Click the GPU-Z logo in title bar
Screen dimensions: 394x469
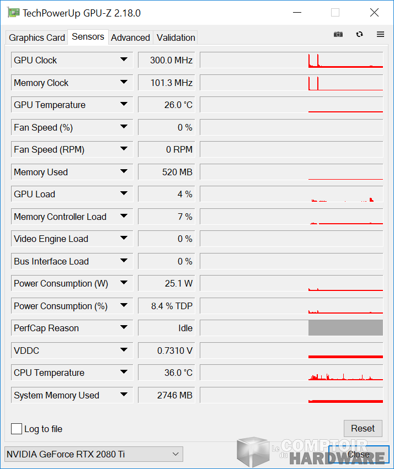[13, 12]
